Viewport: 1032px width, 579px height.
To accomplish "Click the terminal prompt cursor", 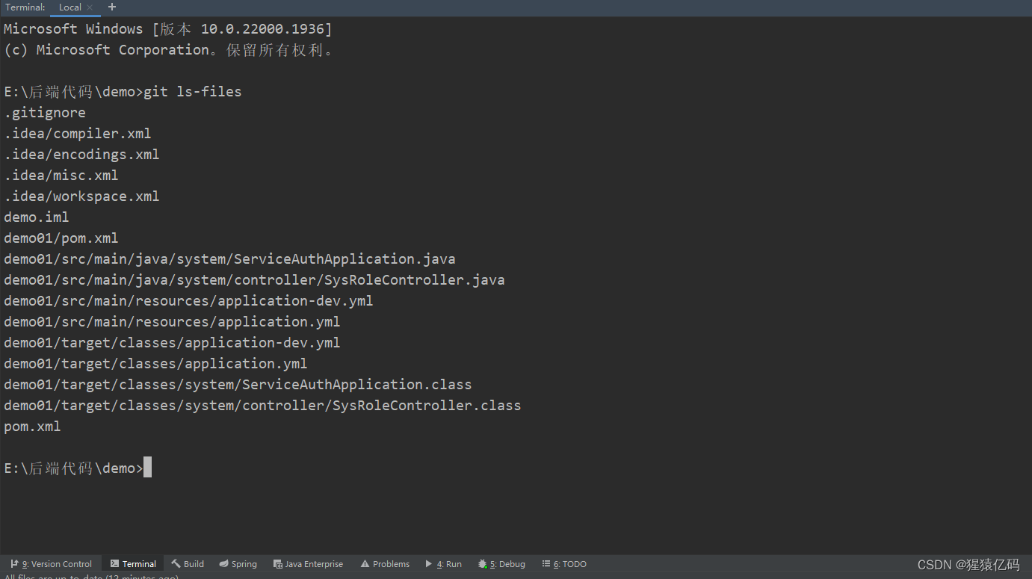I will click(147, 468).
